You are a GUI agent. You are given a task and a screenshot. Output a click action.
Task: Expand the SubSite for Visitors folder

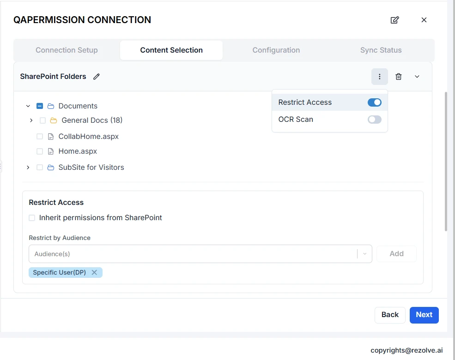28,168
